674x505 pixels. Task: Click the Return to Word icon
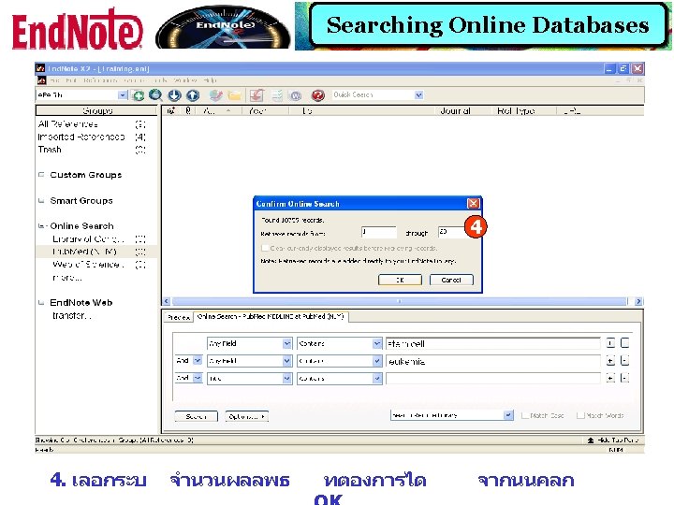pos(296,94)
